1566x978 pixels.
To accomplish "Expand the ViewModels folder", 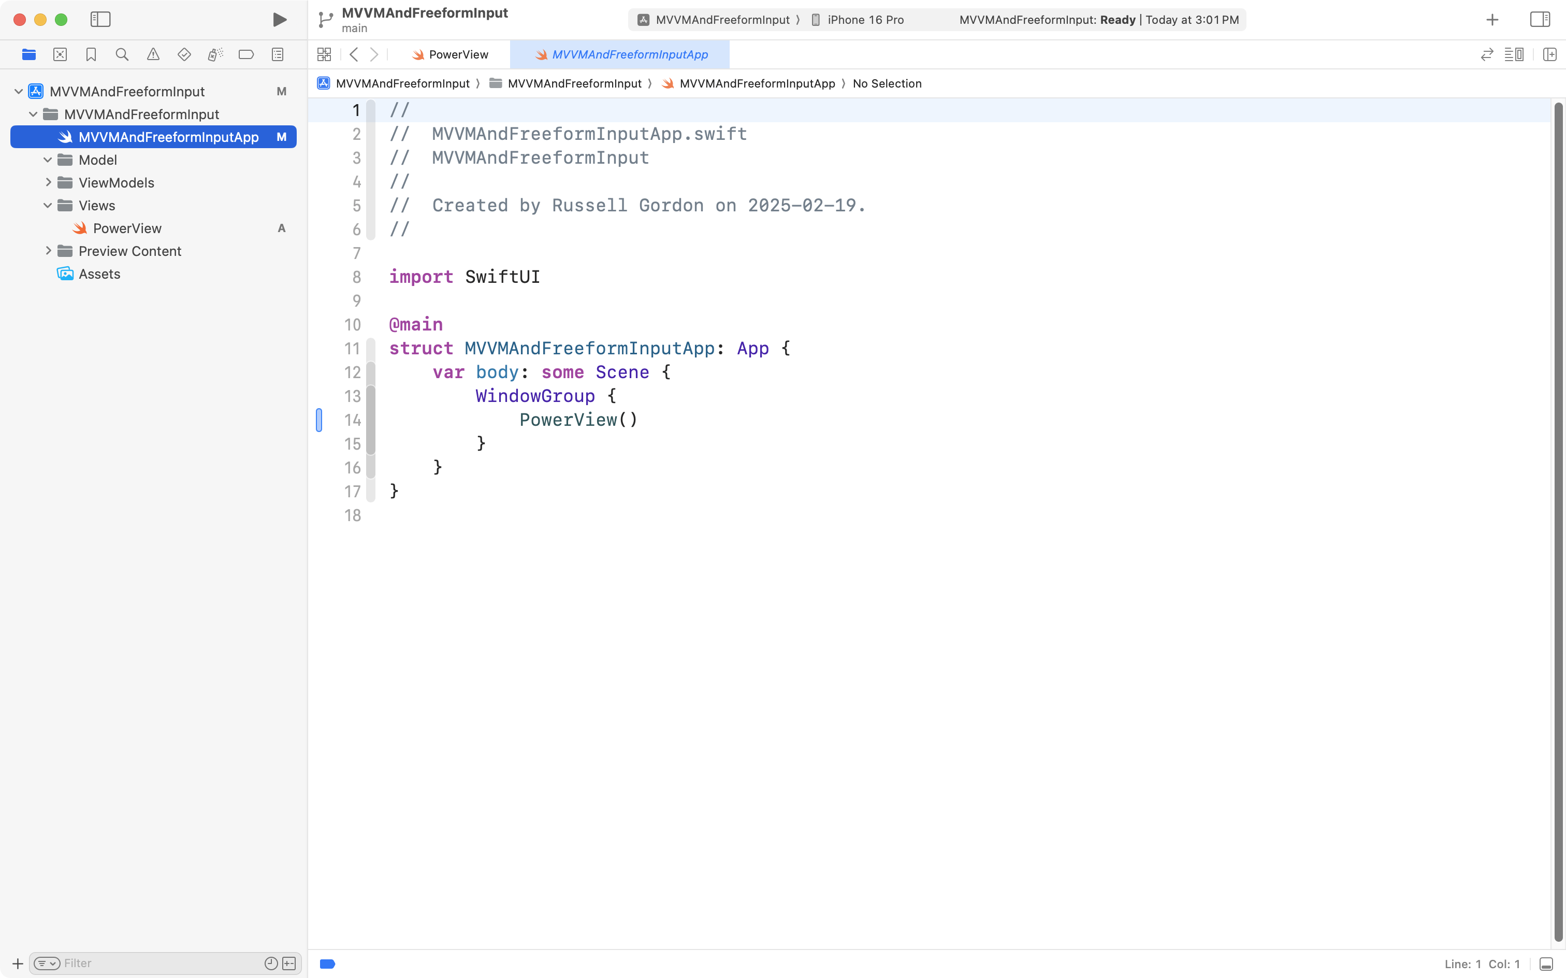I will (x=48, y=182).
